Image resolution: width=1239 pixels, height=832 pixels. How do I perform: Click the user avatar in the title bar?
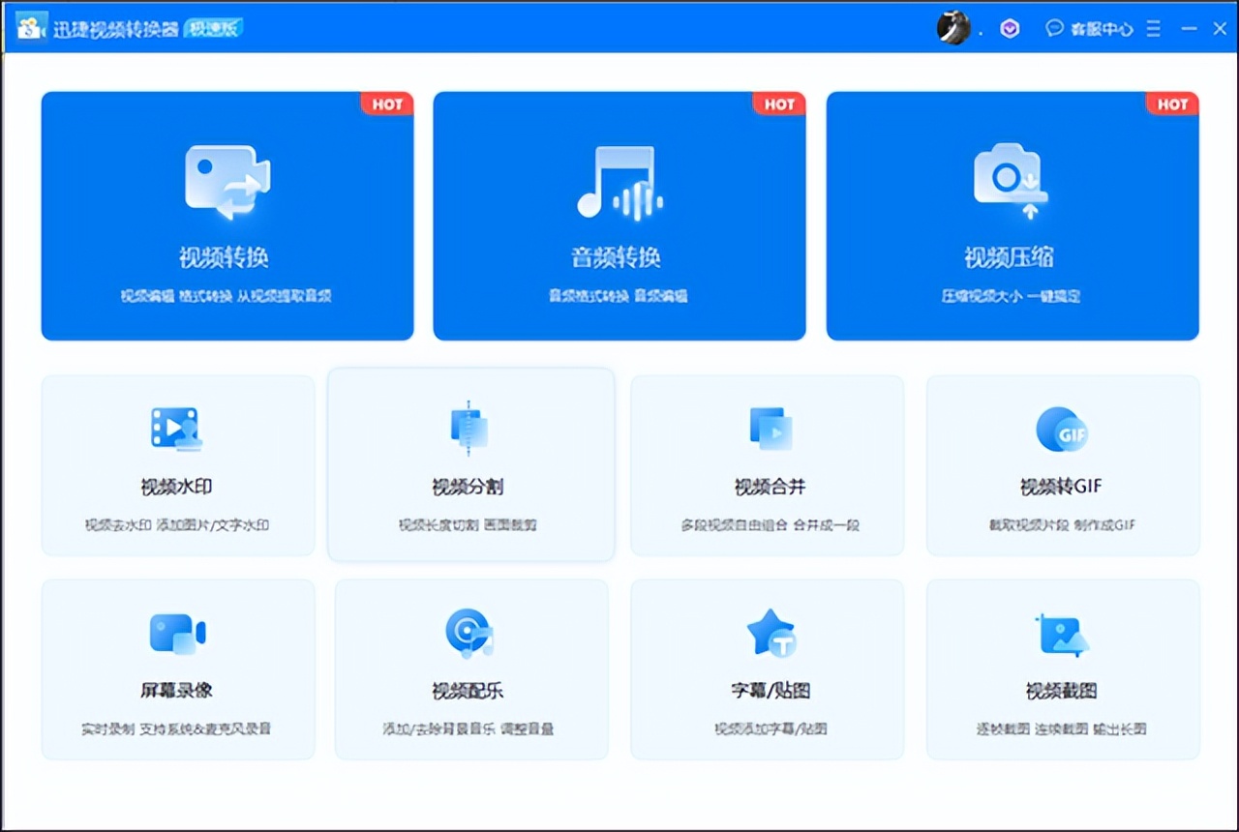coord(953,28)
